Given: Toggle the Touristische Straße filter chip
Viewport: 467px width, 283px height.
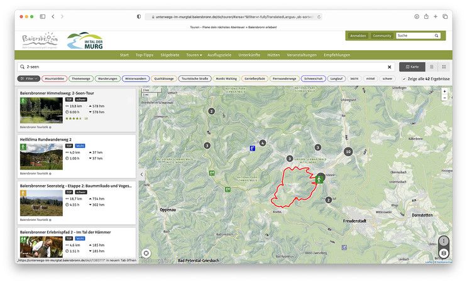Looking at the screenshot, I should coord(195,79).
